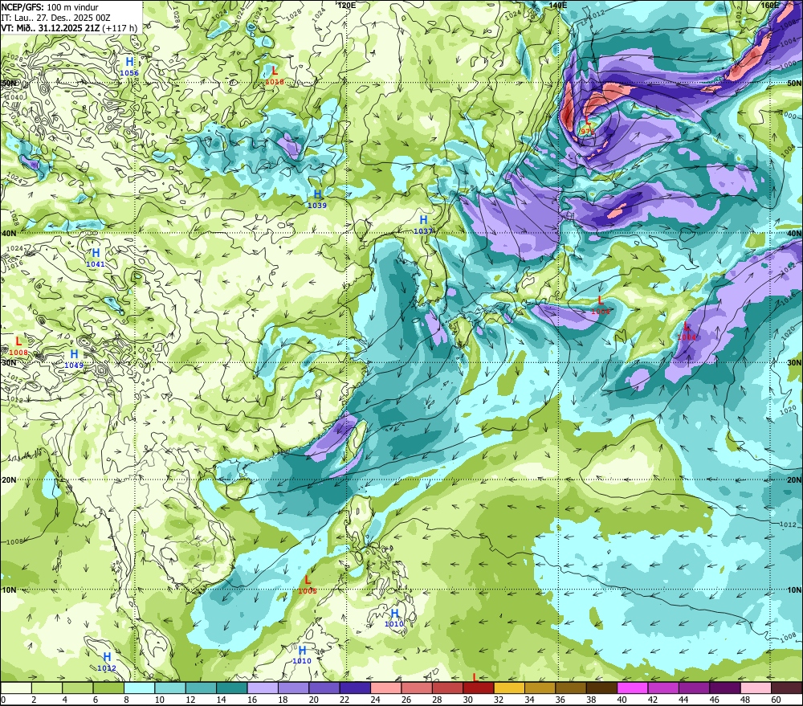This screenshot has width=803, height=706.
Task: Click the legend scale value 60
Action: tap(776, 700)
